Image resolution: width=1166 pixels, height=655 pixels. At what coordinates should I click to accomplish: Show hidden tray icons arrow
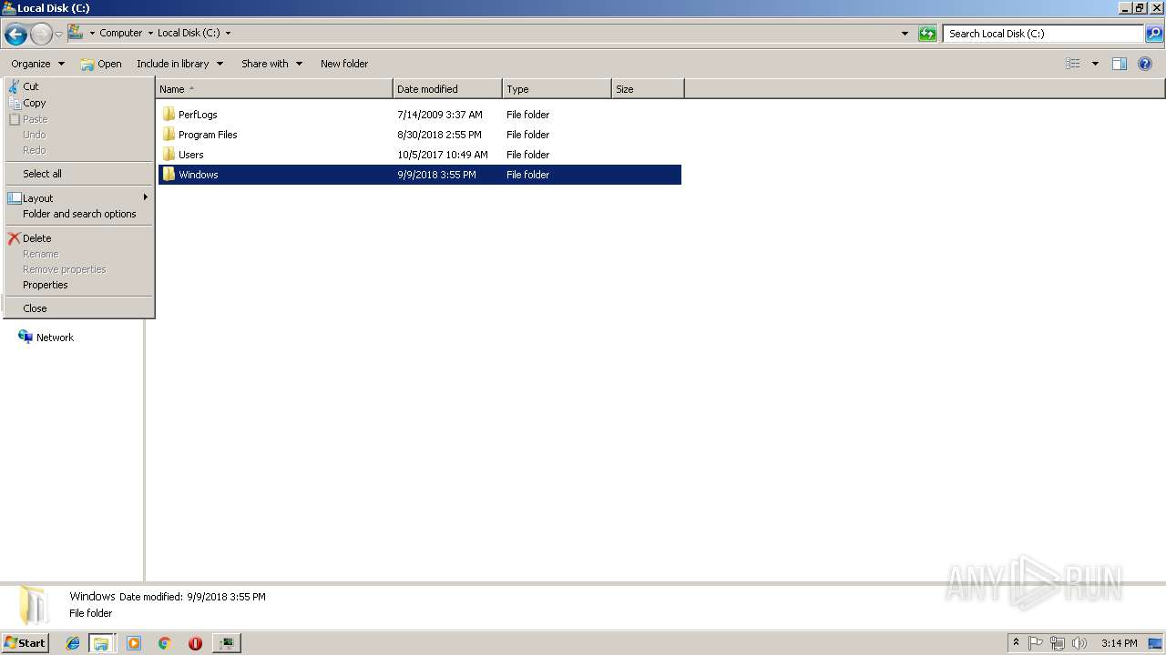(x=1017, y=643)
